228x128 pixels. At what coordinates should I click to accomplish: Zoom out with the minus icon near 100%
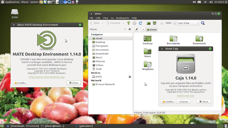pos(162,23)
